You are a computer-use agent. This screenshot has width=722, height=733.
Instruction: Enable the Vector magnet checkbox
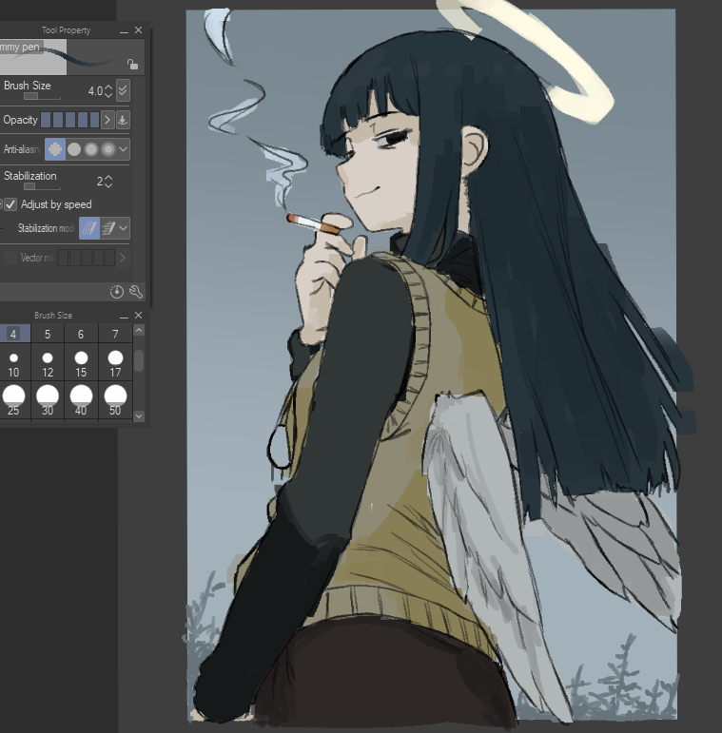10,258
